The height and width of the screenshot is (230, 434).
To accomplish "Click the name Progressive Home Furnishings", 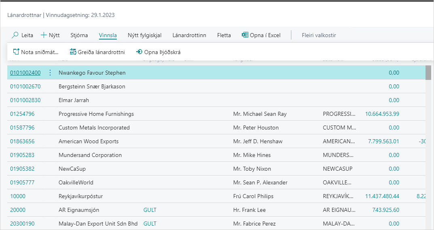I will (x=96, y=114).
